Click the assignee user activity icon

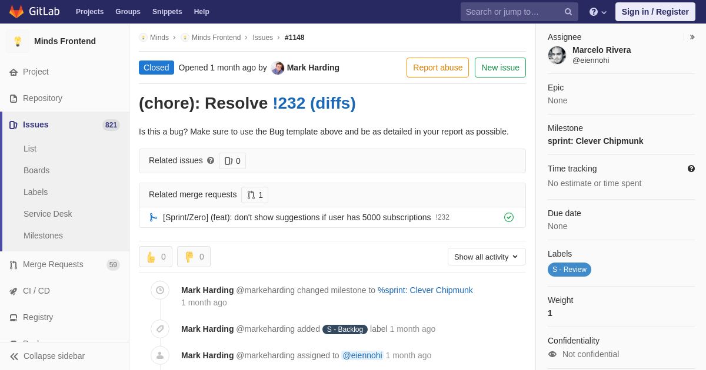[160, 355]
